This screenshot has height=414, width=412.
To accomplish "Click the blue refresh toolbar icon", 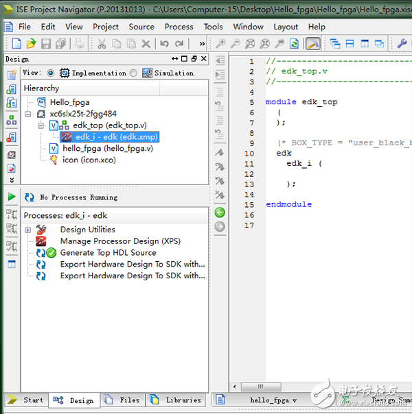I will tap(294, 44).
